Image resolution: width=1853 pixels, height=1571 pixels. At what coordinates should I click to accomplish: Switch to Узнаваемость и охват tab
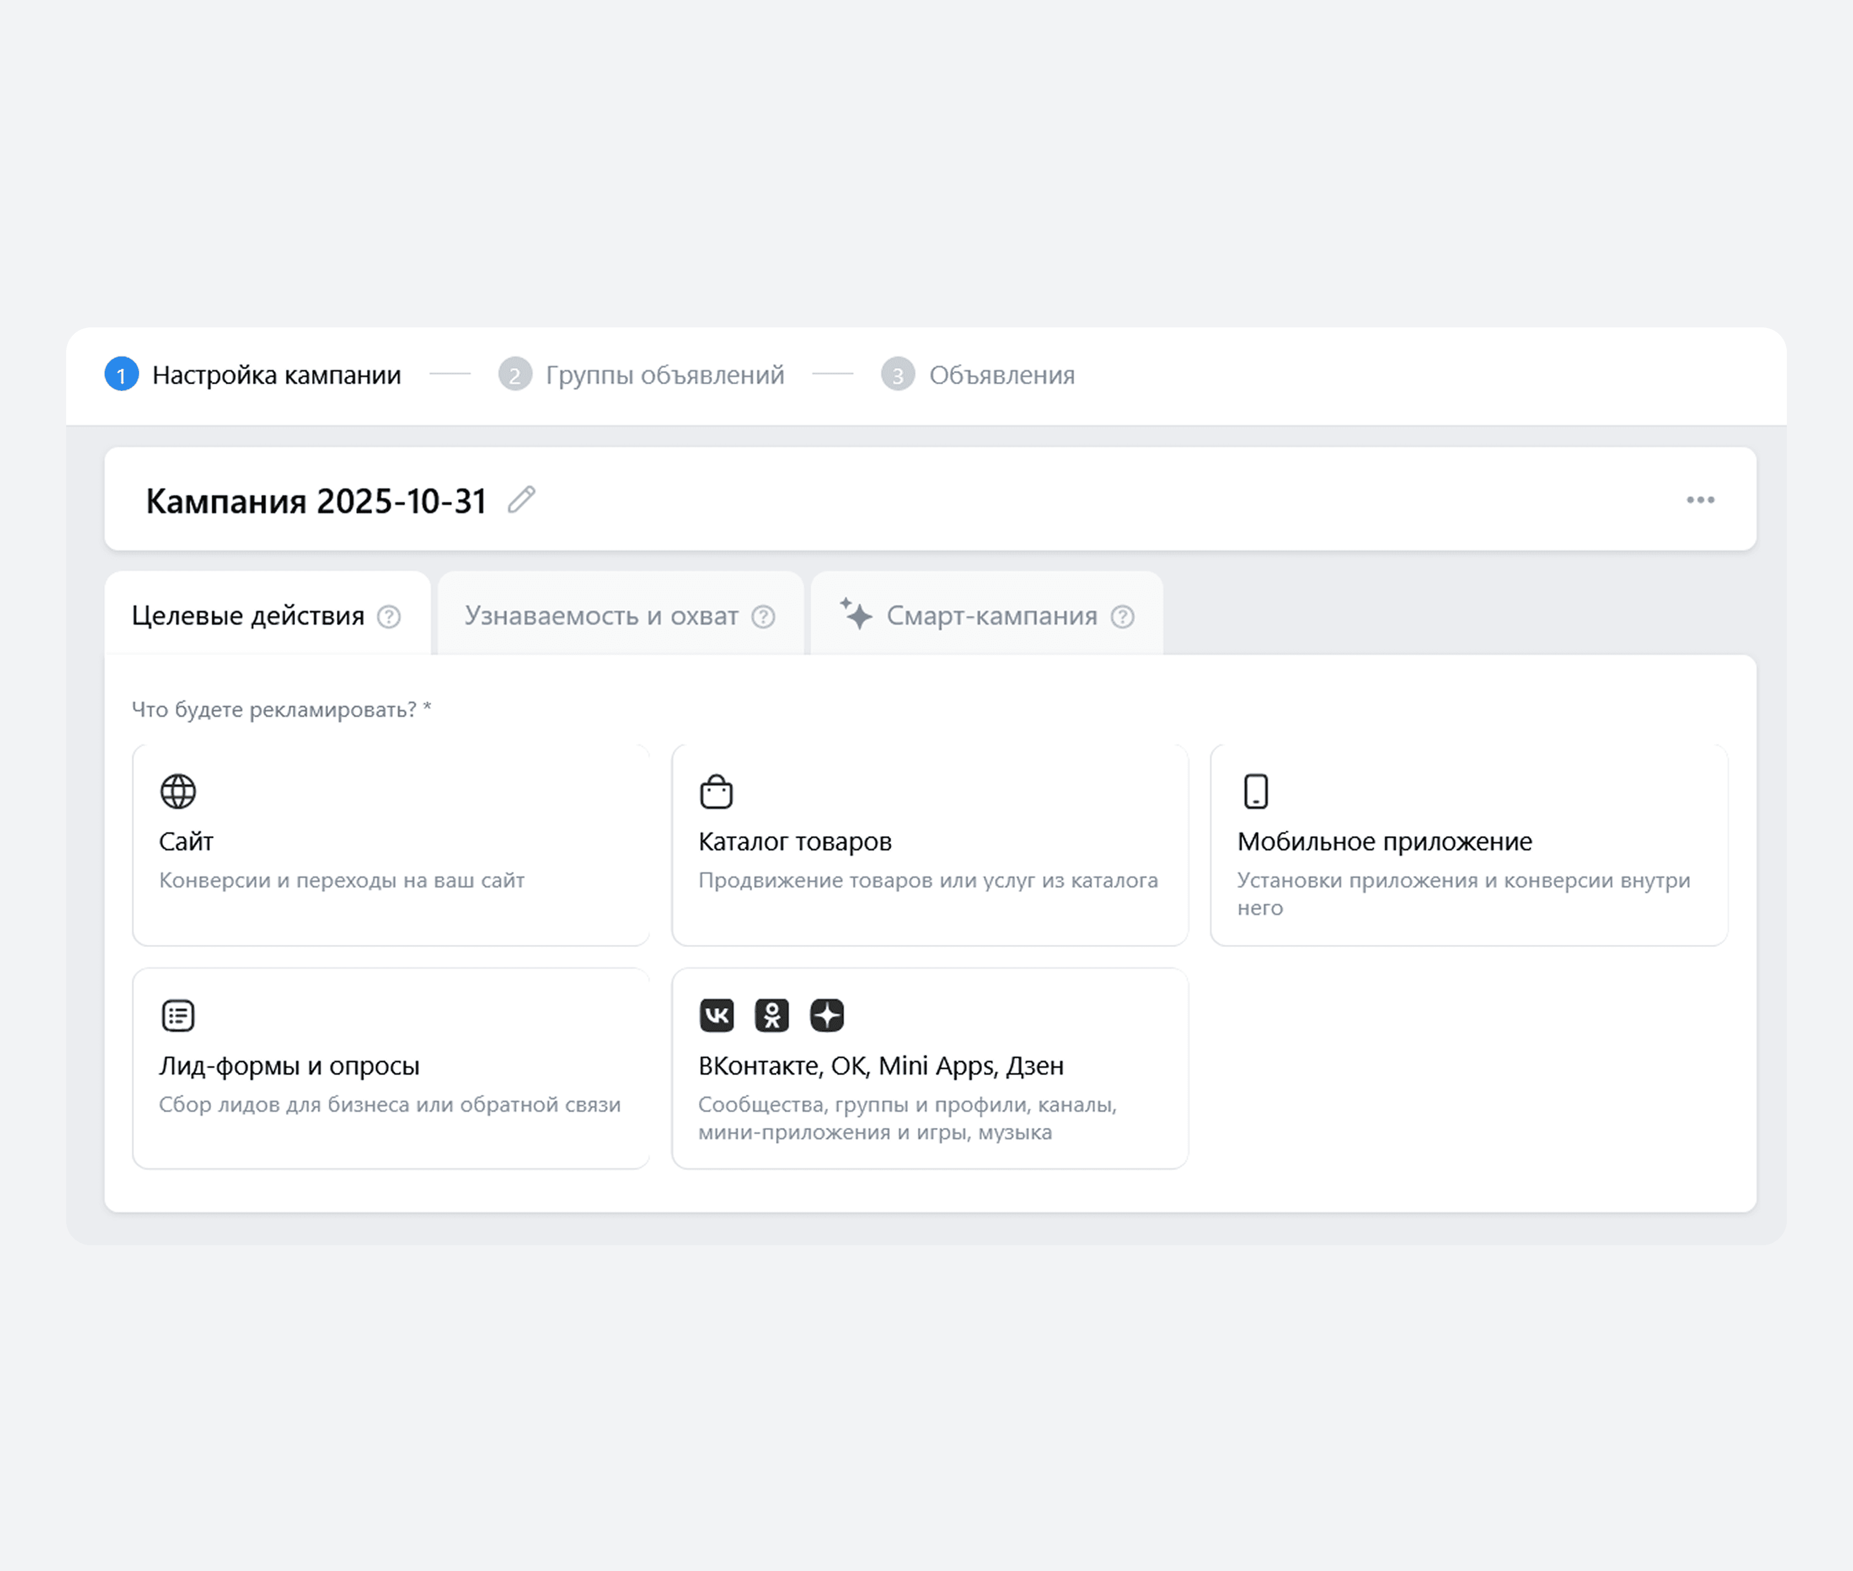click(601, 615)
